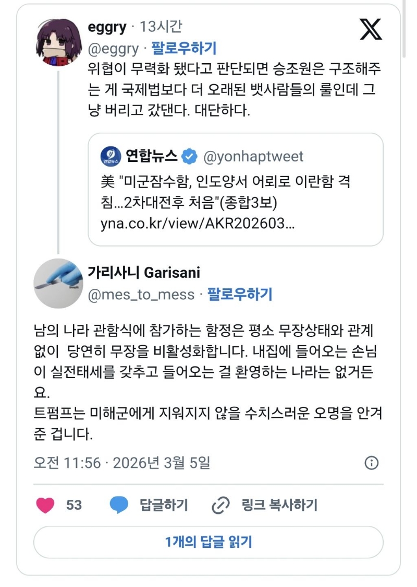417x587 pixels.
Task: Click the 가리사니 Garisani display name
Action: pyautogui.click(x=144, y=273)
